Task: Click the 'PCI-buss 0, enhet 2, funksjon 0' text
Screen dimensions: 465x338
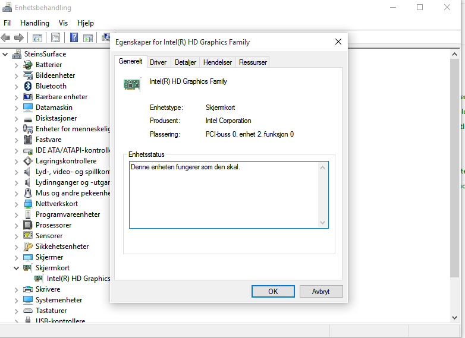Action: pyautogui.click(x=250, y=134)
